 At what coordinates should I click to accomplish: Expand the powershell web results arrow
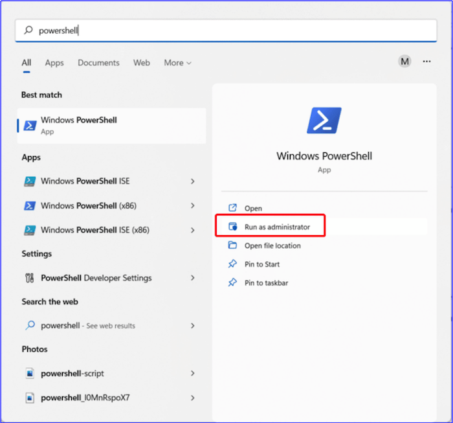pyautogui.click(x=192, y=326)
